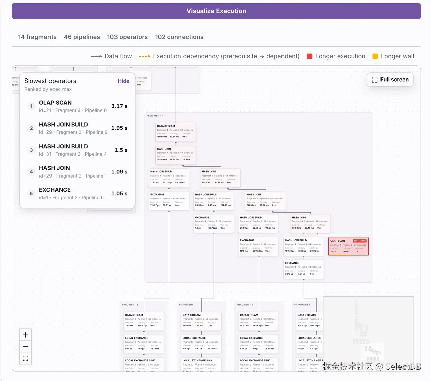
Task: Click LOCAL EXCHANGE node in Fragment 5
Action: [x=309, y=344]
